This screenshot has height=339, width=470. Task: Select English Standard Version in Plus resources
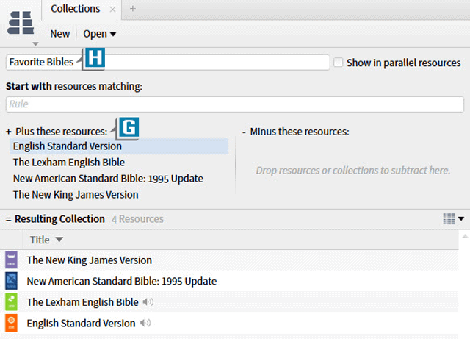(x=68, y=146)
